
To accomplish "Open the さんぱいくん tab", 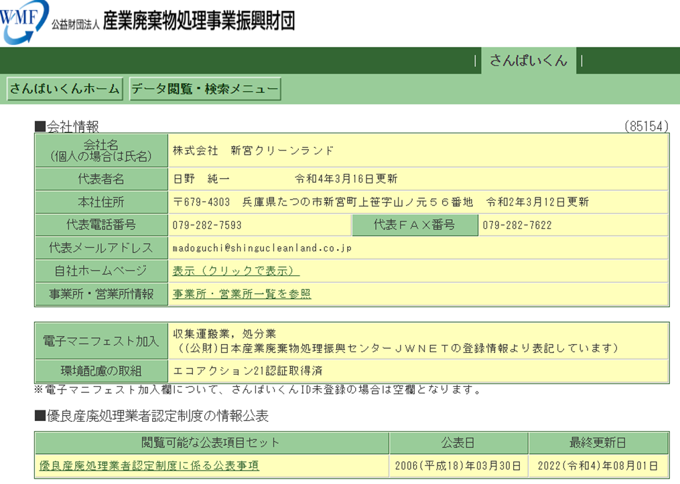I will coord(528,60).
